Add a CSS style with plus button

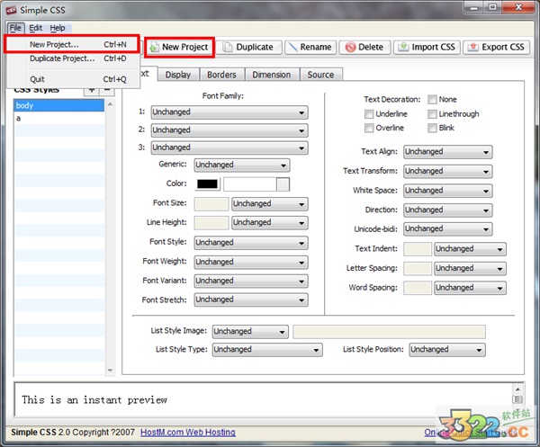click(x=91, y=89)
